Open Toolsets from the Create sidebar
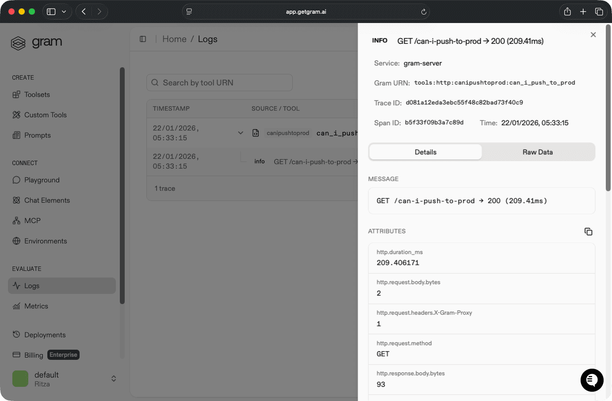The width and height of the screenshot is (612, 401). (x=33, y=94)
